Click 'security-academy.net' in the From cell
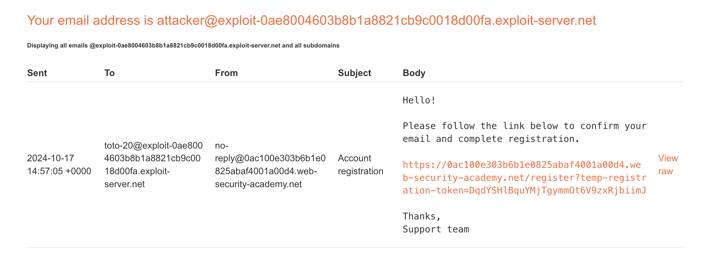 258,184
